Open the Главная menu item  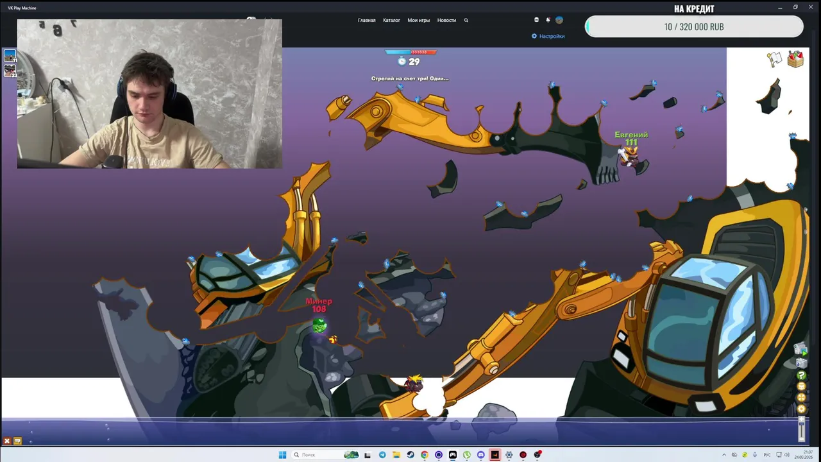pyautogui.click(x=367, y=20)
